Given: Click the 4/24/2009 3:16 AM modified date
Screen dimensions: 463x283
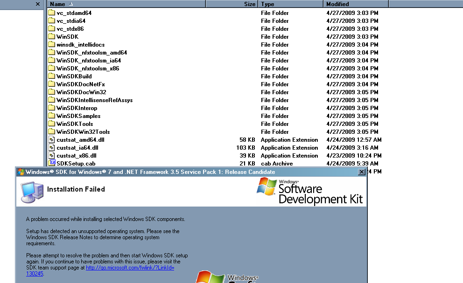Looking at the screenshot, I should coord(352,148).
